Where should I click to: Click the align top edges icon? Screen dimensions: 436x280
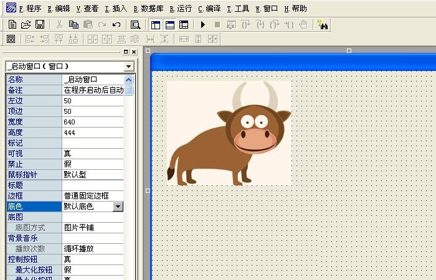[x=59, y=39]
